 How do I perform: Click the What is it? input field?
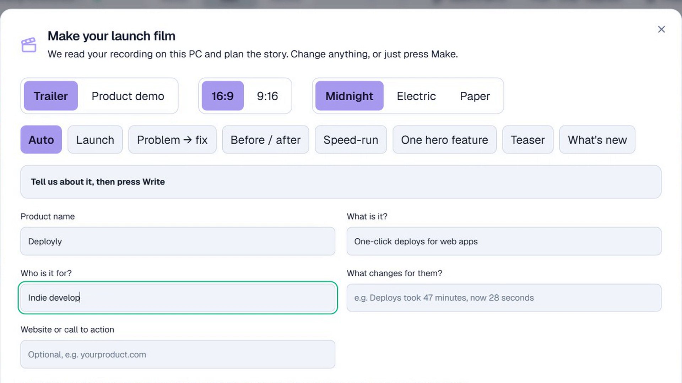[504, 241]
